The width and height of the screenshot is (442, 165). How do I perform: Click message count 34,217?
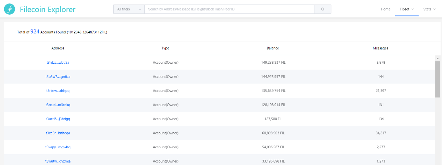tap(381, 133)
